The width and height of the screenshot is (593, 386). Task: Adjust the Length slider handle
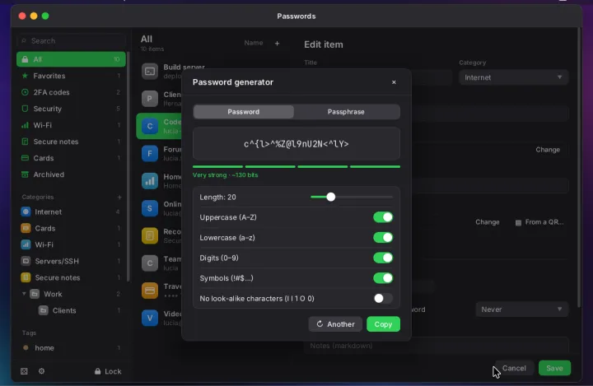click(331, 197)
